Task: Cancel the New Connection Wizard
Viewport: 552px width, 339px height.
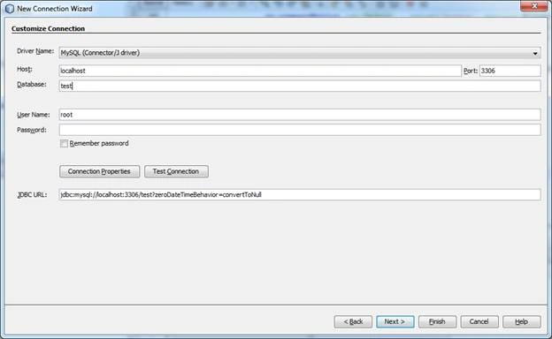Action: 479,321
